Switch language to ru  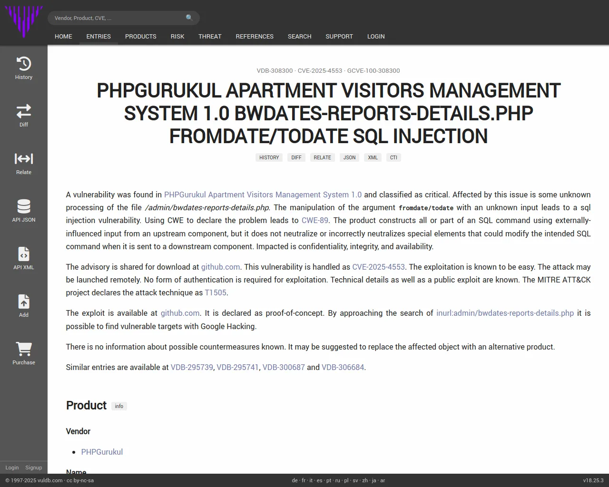[338, 480]
